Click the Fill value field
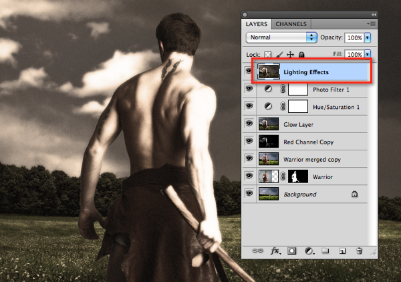The height and width of the screenshot is (282, 401). pos(354,54)
